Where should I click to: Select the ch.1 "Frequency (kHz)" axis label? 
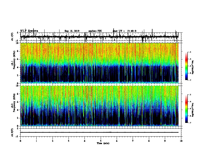tap(14, 60)
